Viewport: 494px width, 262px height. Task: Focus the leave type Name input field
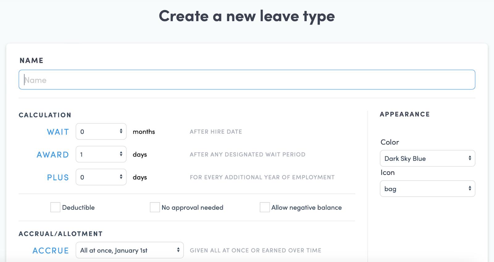tap(247, 80)
